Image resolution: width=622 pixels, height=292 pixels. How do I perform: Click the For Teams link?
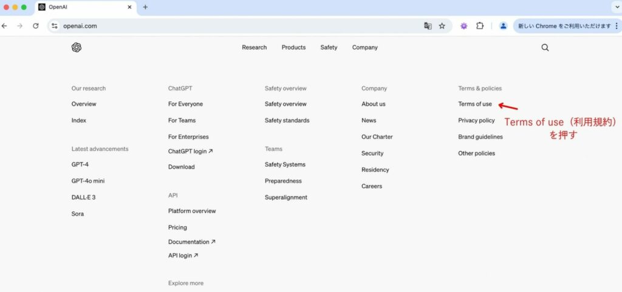click(182, 120)
